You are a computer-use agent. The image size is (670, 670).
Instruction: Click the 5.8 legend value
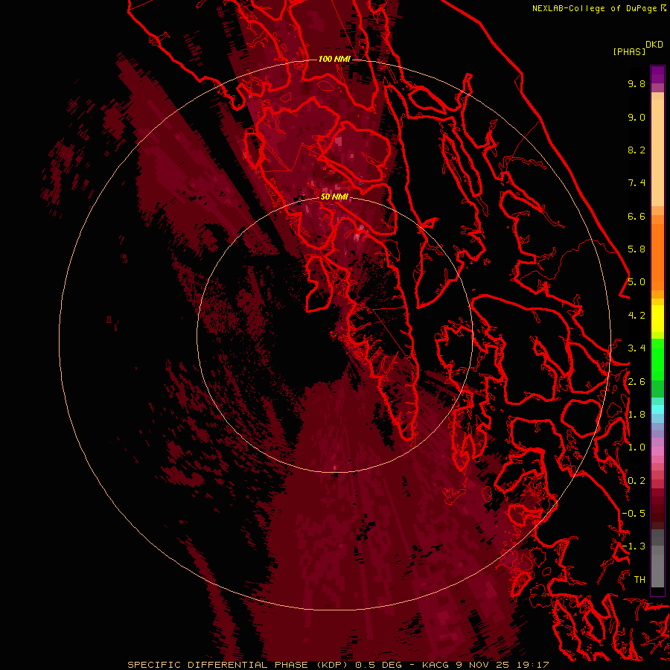tap(636, 249)
